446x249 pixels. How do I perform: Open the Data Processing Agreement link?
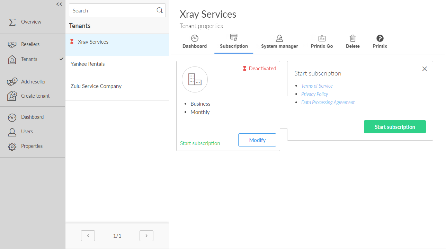[x=328, y=103]
